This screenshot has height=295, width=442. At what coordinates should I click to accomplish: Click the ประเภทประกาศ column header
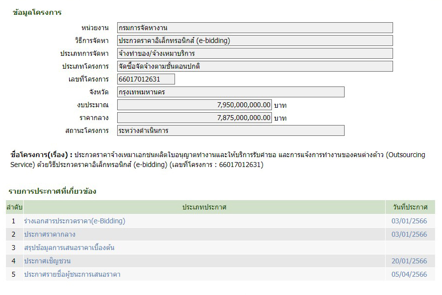pos(204,207)
